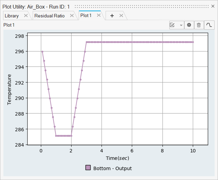Click the curve filter icon
Screen dimensions: 218x180
(x=209, y=25)
